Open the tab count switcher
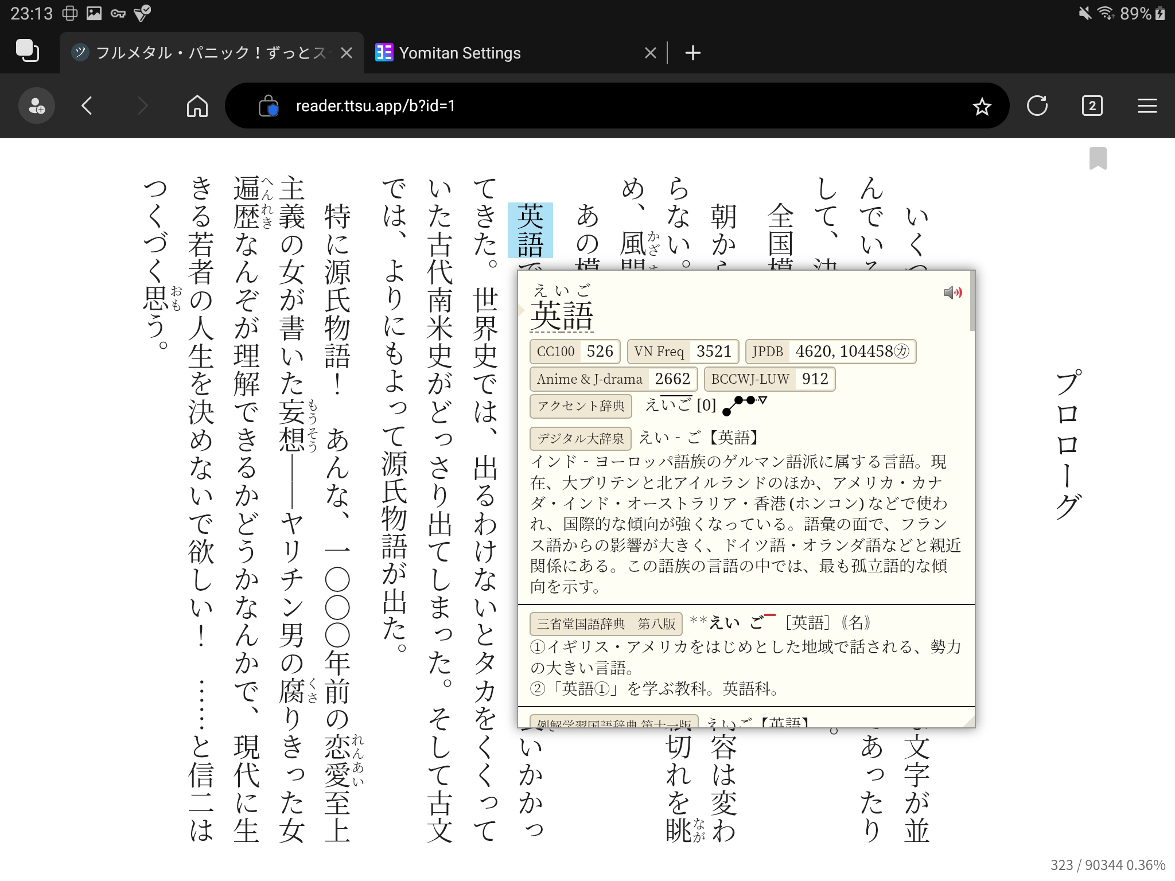This screenshot has width=1175, height=881. click(x=1092, y=106)
